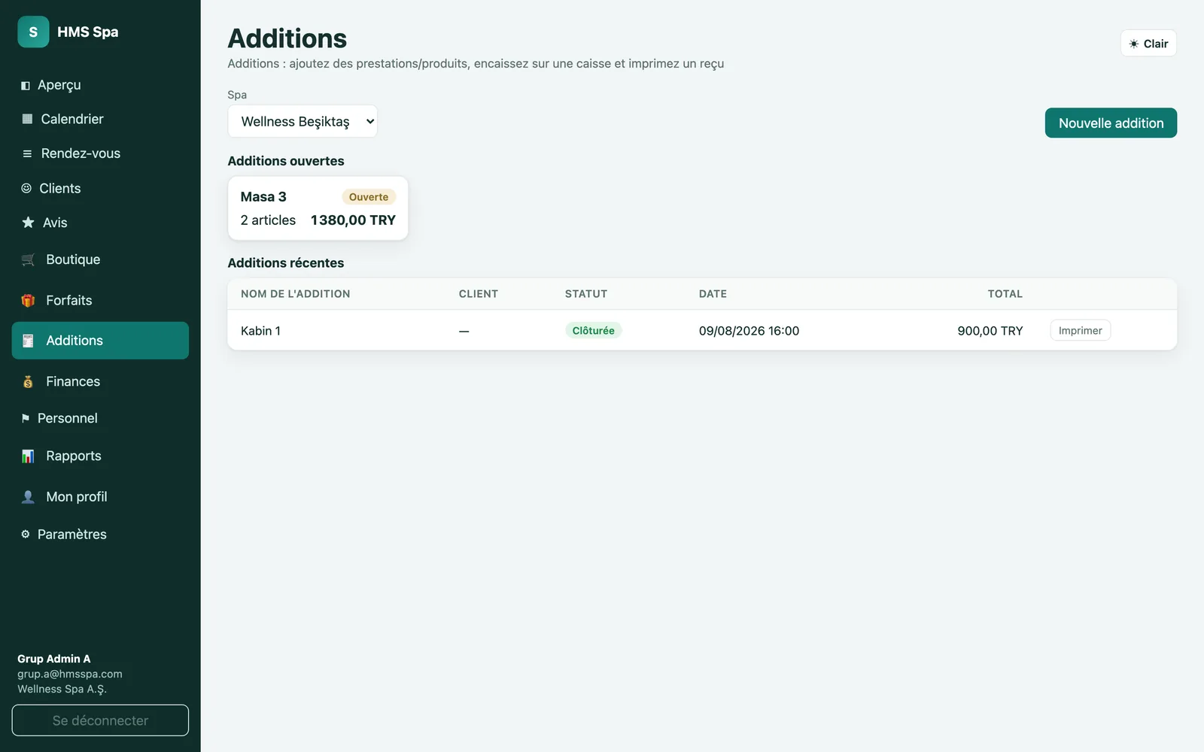Open the Masa 3 open addition card
Image resolution: width=1204 pixels, height=752 pixels.
318,208
